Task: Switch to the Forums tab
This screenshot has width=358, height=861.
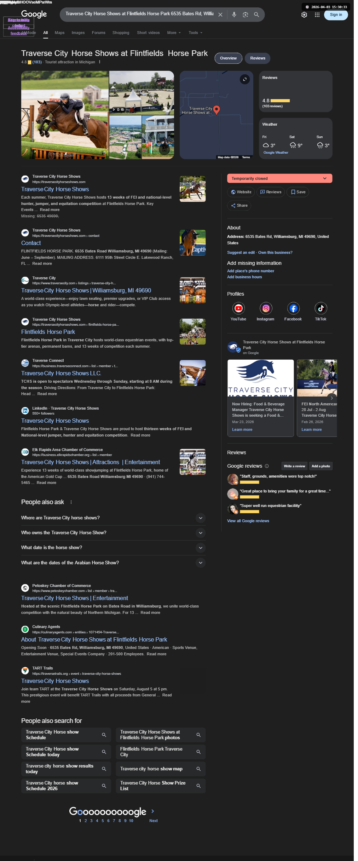Action: pos(99,33)
